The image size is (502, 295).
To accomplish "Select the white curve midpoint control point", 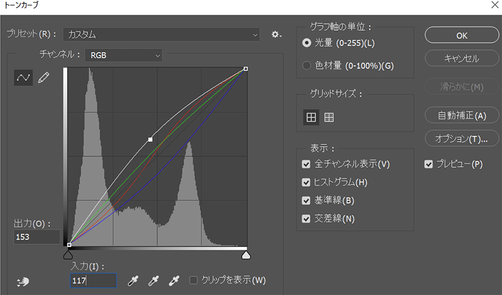I will coord(150,139).
